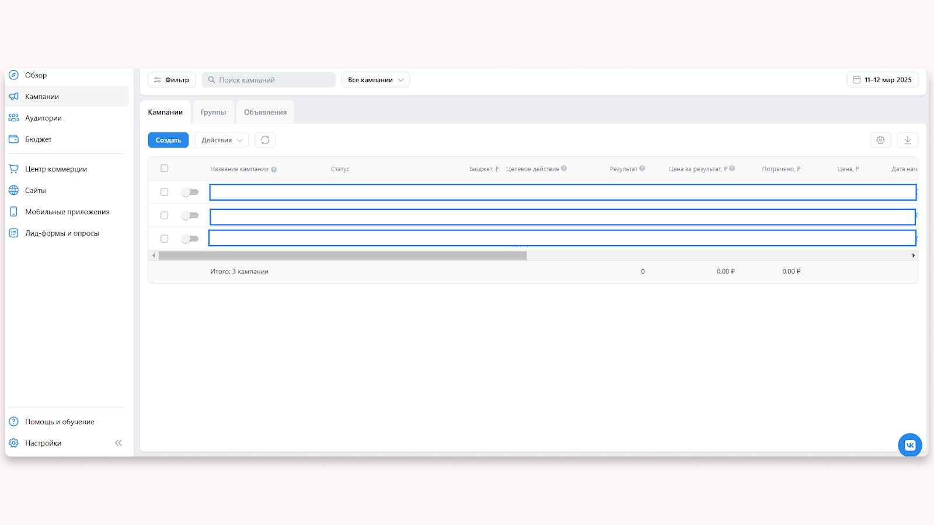Viewport: 934px width, 525px height.
Task: Open the Аудитории section
Action: click(x=43, y=118)
